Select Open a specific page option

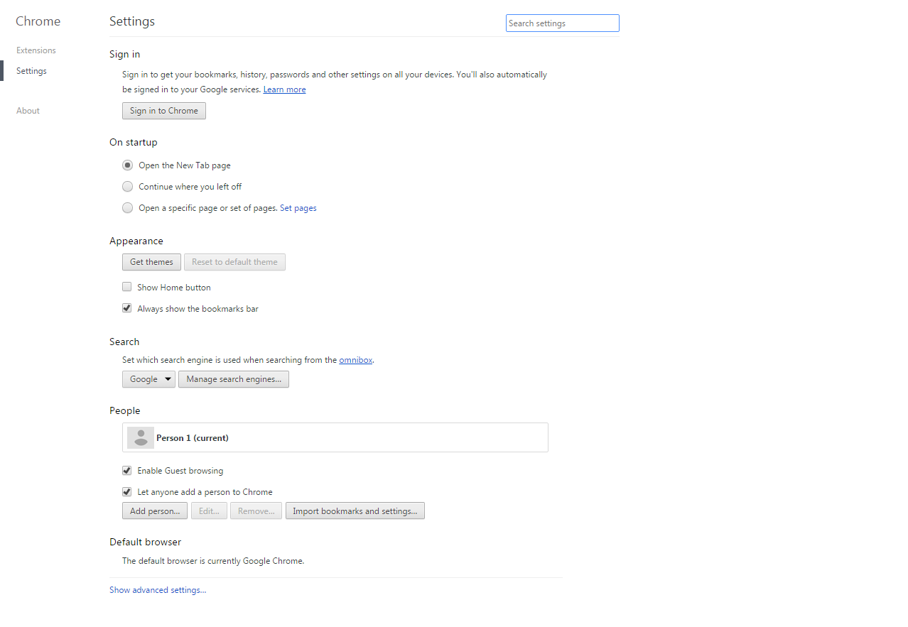click(x=127, y=208)
